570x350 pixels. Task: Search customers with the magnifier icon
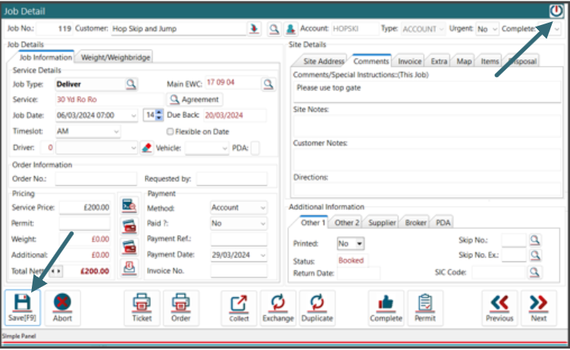tap(274, 29)
